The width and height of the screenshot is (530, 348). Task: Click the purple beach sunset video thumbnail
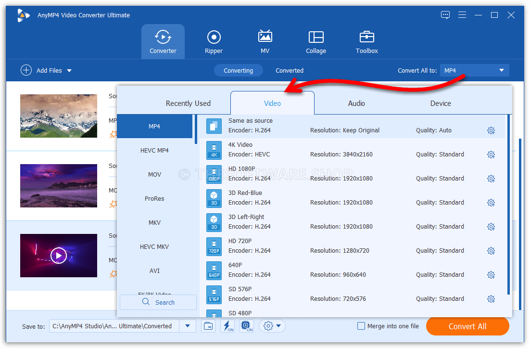[x=59, y=186]
